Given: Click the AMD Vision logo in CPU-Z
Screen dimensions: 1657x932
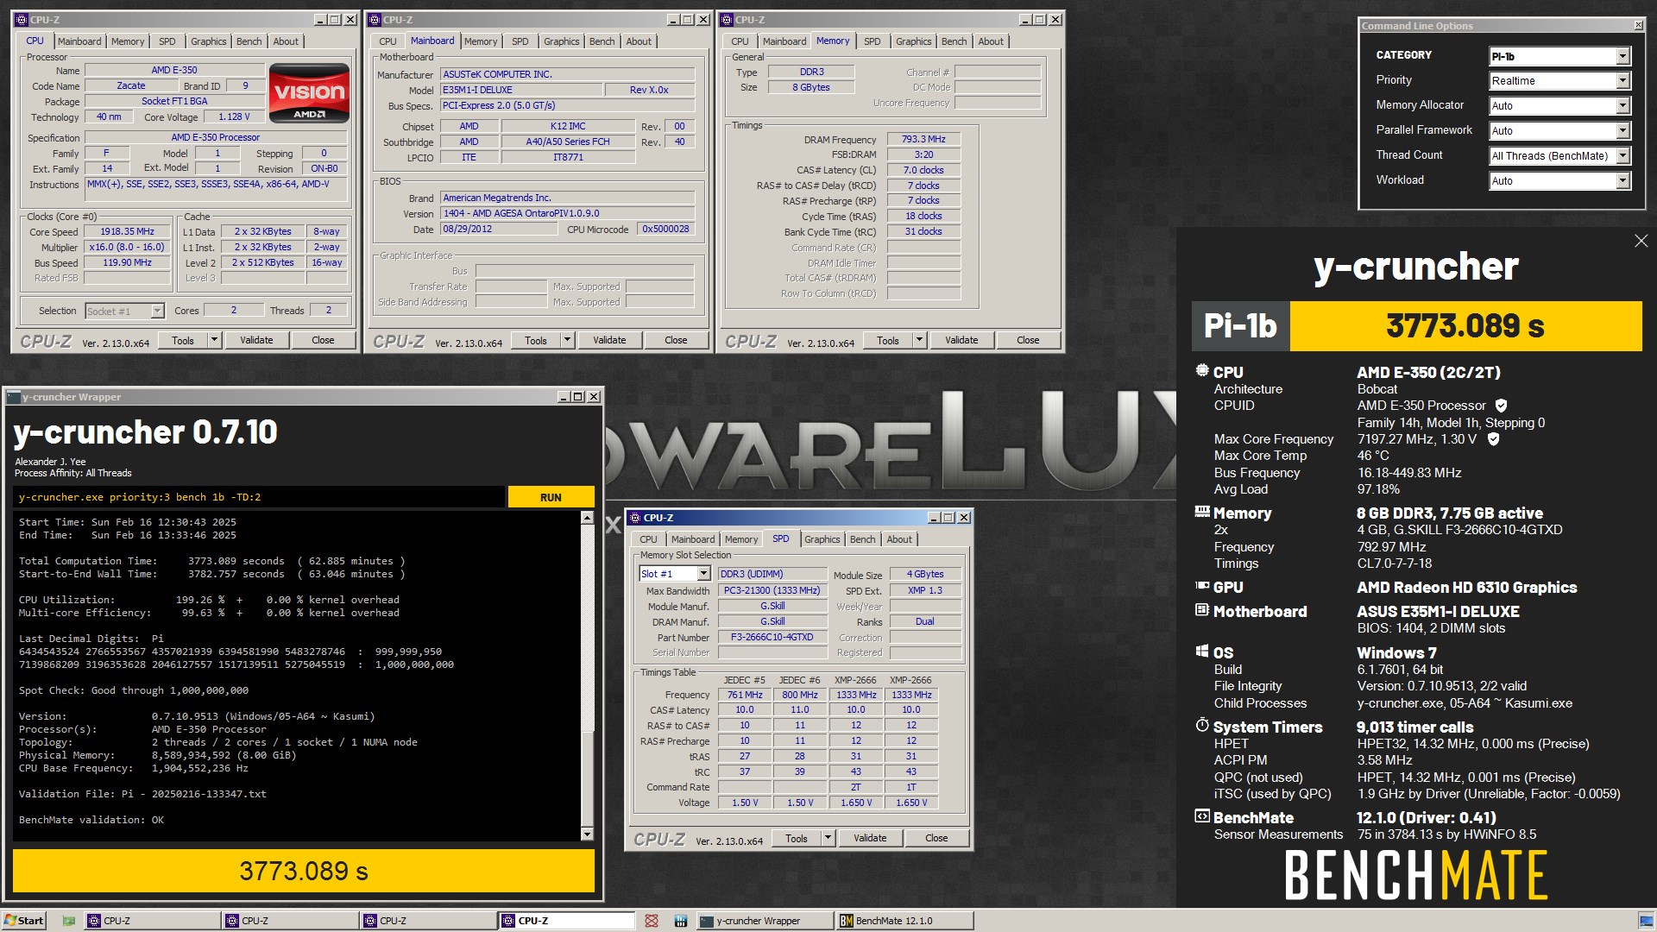Looking at the screenshot, I should (x=309, y=93).
